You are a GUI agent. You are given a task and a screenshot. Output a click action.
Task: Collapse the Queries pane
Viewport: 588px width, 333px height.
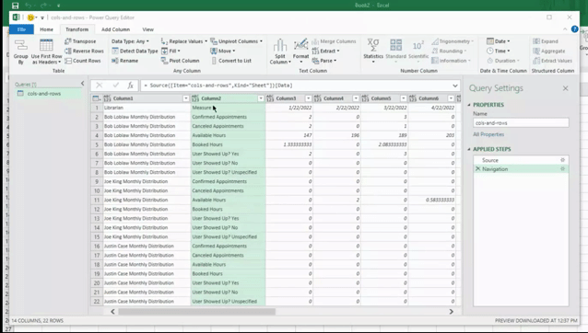83,84
